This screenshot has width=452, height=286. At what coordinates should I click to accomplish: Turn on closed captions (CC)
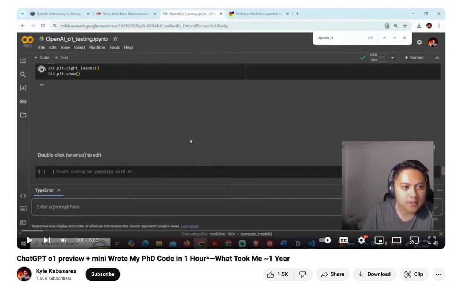(x=344, y=240)
